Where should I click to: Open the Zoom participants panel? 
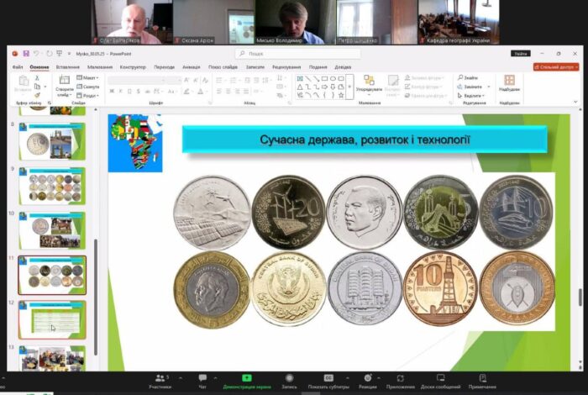coord(159,380)
